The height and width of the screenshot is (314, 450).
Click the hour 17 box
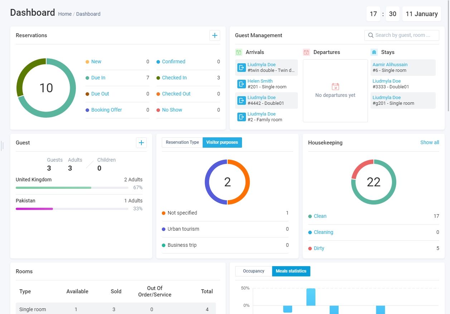[x=373, y=14]
